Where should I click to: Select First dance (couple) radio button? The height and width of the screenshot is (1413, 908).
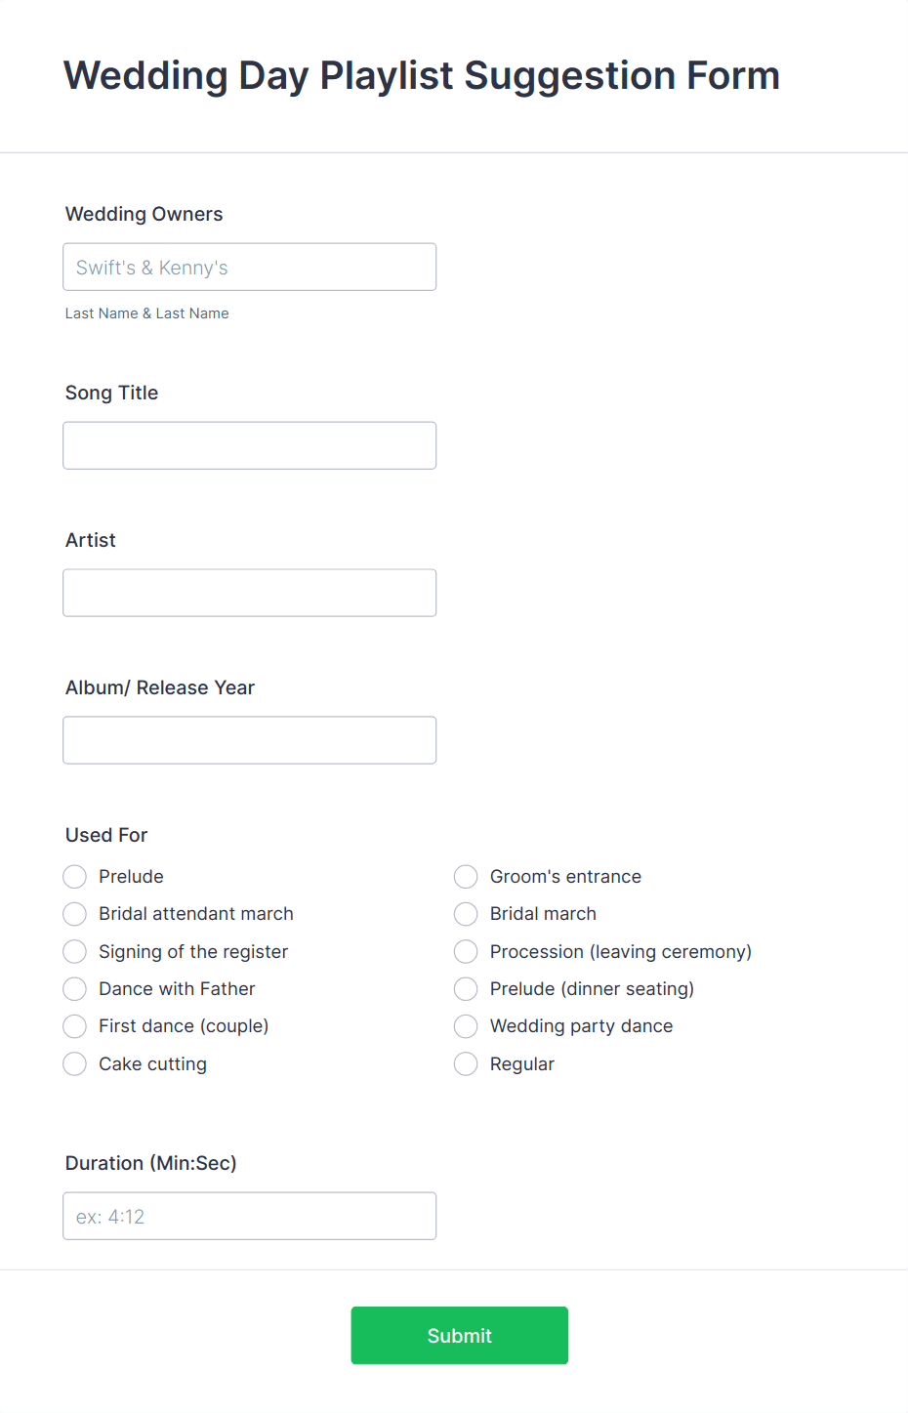[x=75, y=1026]
